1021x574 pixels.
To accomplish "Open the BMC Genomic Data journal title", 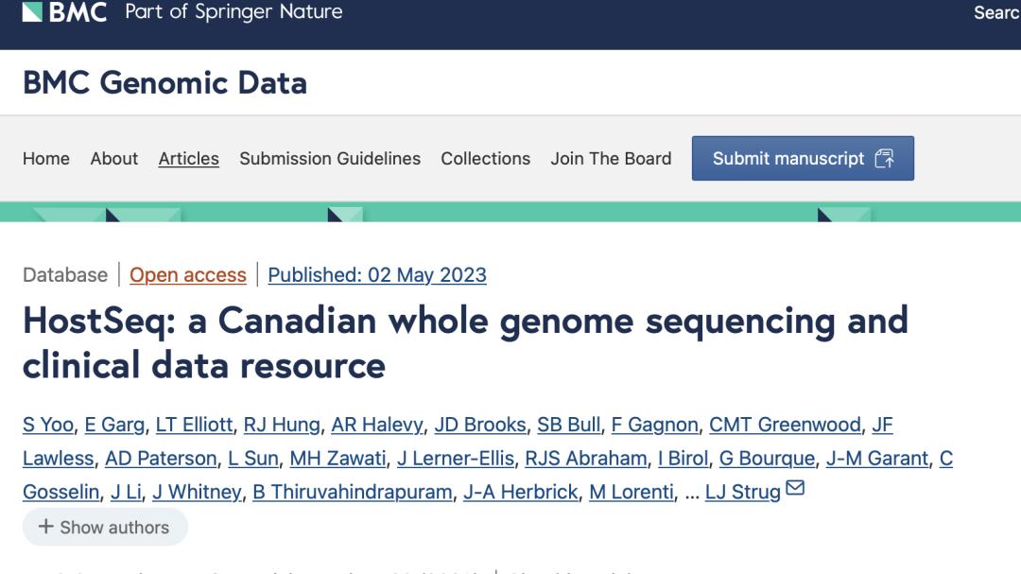I will pyautogui.click(x=164, y=82).
